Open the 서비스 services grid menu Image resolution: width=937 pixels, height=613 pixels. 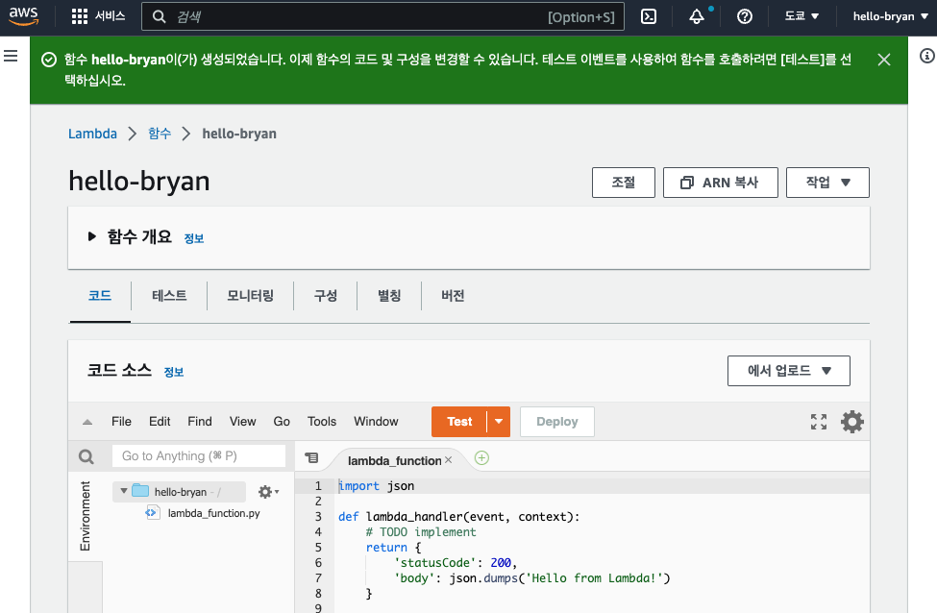[x=98, y=16]
